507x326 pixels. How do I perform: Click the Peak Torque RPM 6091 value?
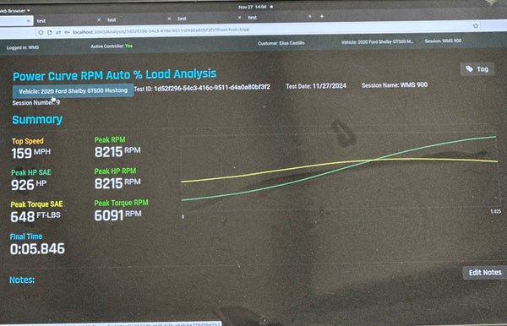pos(117,215)
